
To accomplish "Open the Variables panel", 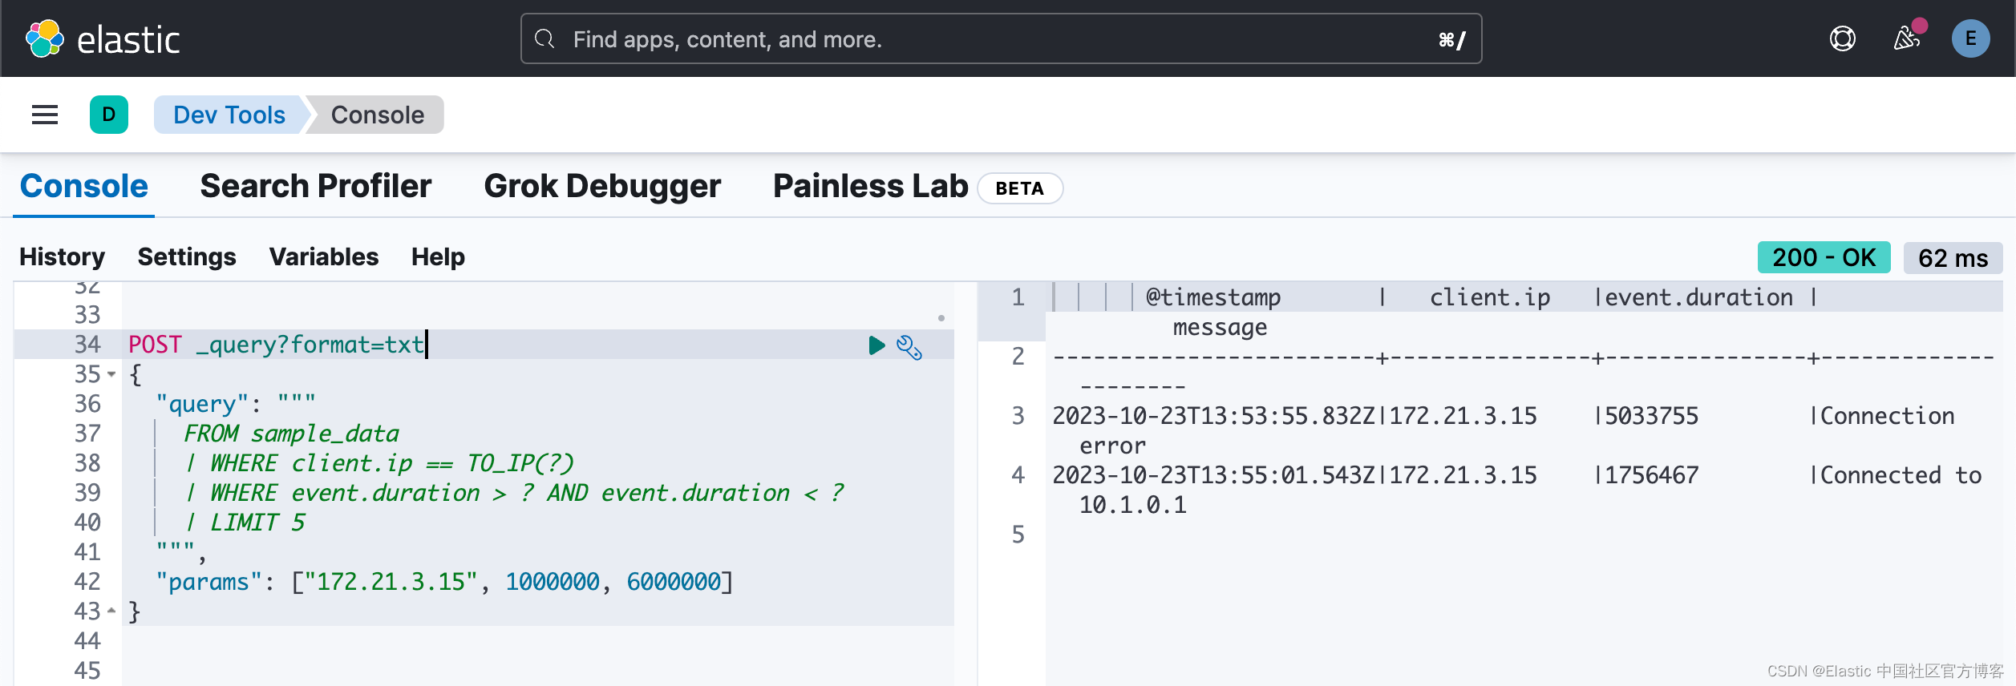I will 324,256.
